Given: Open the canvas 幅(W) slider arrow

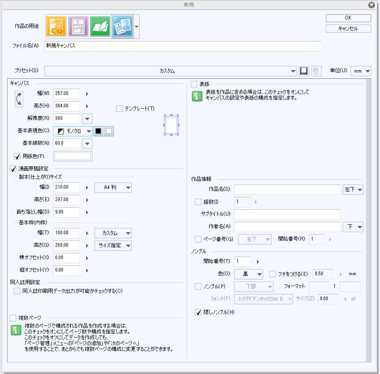Looking at the screenshot, I should coord(87,94).
